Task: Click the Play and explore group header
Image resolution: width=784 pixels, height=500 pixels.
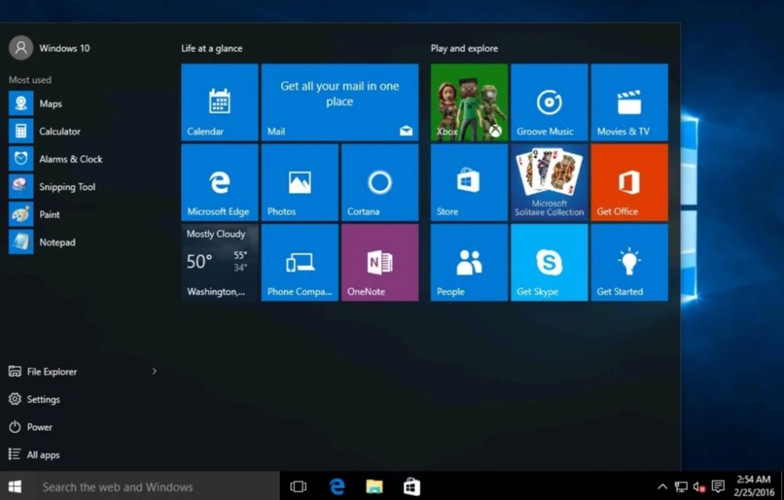Action: coord(464,49)
